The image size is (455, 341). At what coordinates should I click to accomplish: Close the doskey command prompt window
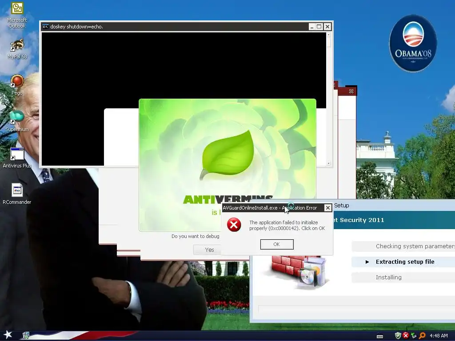(x=327, y=27)
